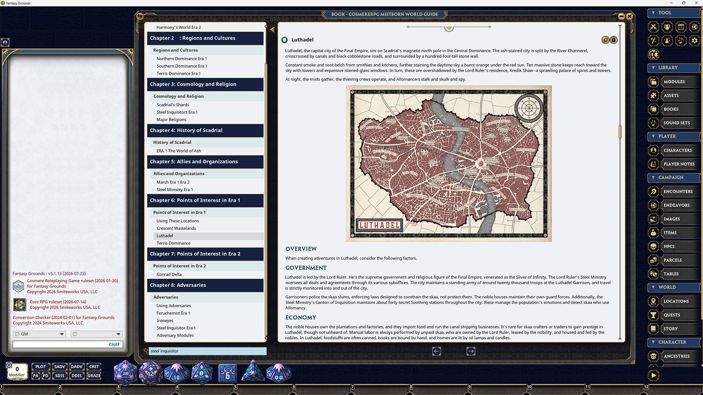Toggle the PLOT die modifier

(40, 366)
